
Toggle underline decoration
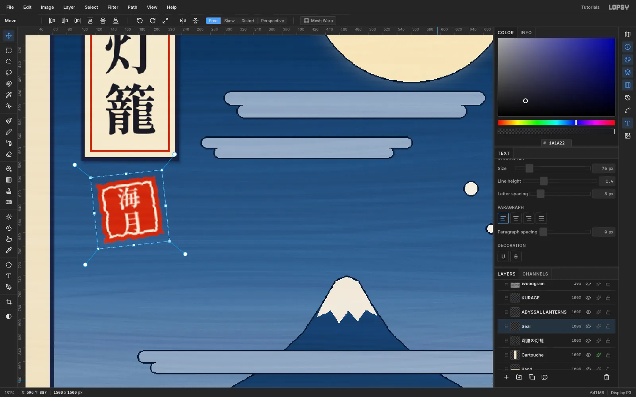point(503,256)
